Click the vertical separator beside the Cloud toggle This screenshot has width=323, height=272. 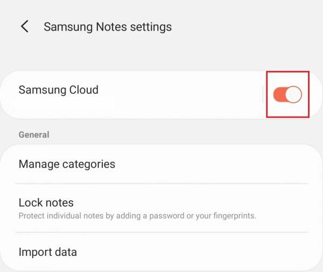(x=263, y=95)
